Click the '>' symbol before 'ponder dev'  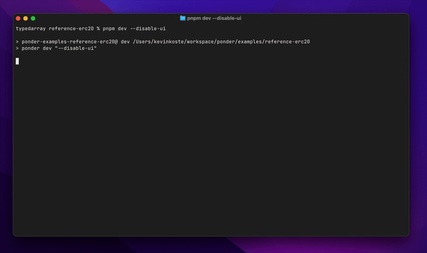coord(17,48)
